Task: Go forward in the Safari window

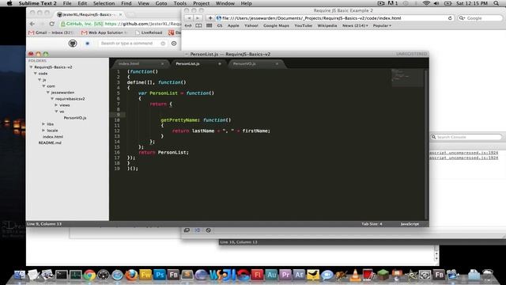Action: click(198, 18)
